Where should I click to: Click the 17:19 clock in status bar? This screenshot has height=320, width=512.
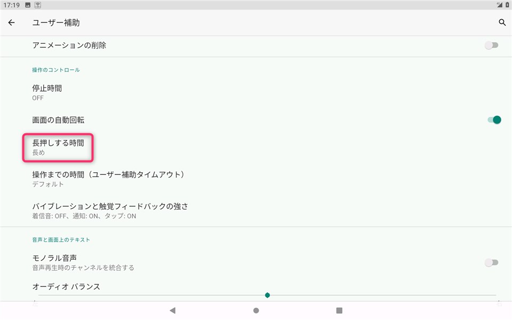pyautogui.click(x=11, y=5)
